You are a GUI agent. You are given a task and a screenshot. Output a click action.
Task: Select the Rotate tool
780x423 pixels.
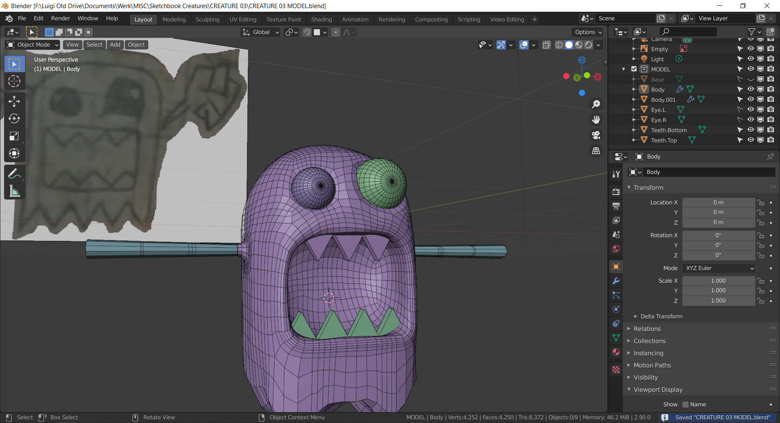click(14, 119)
